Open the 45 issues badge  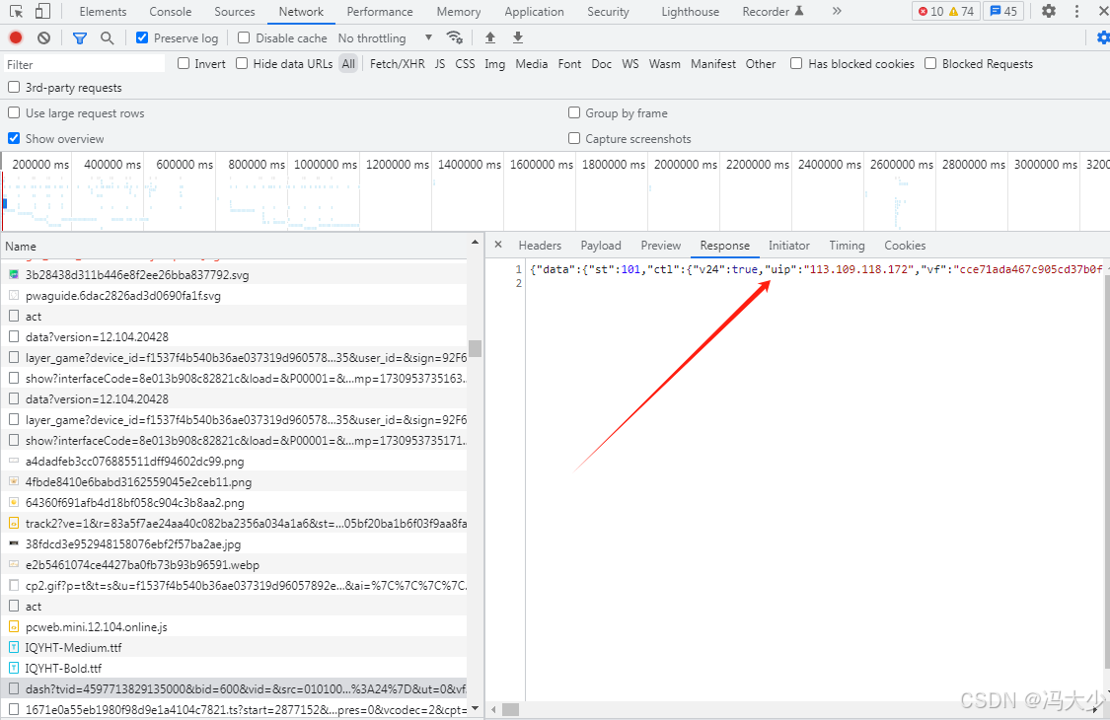[1003, 11]
